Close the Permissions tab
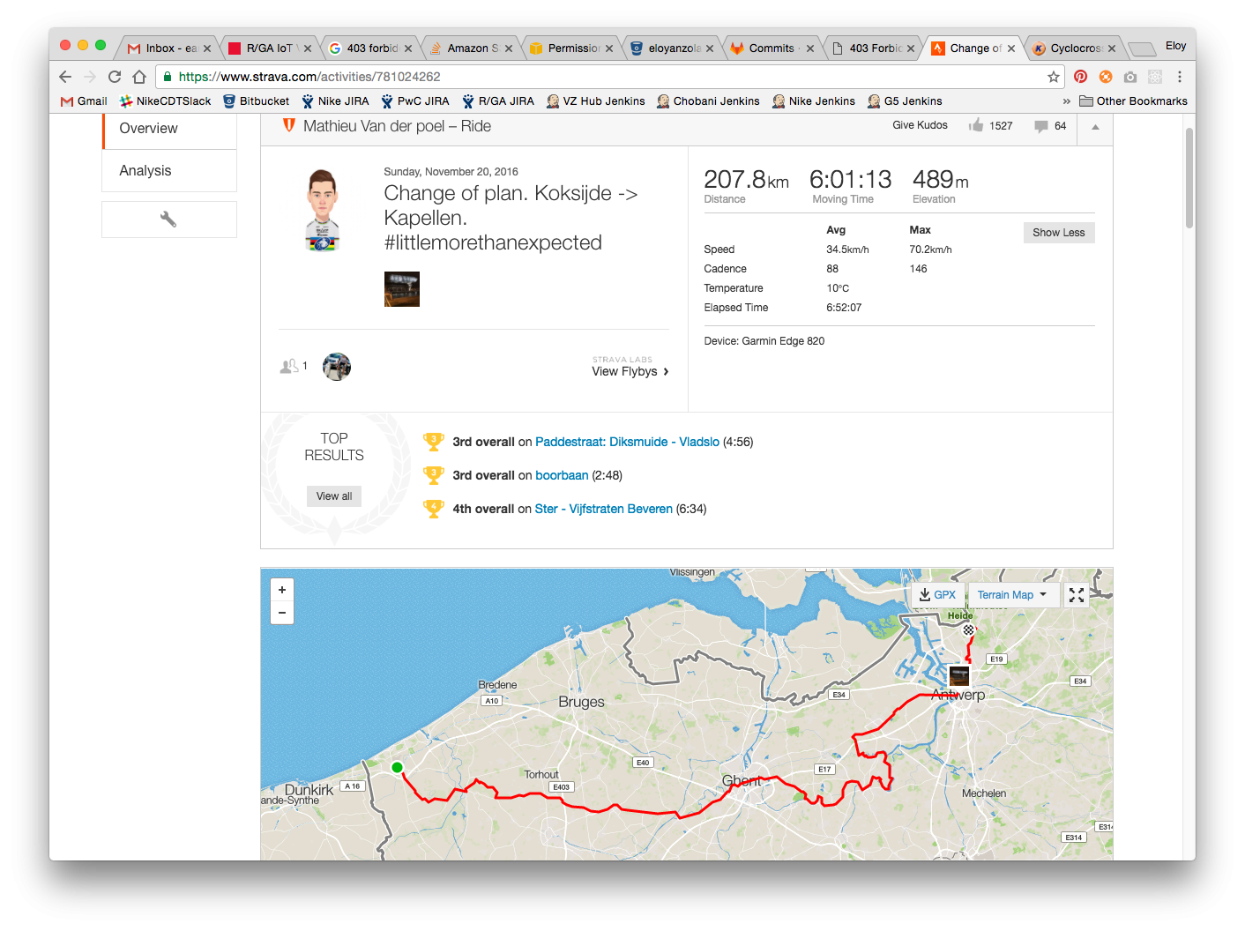Image resolution: width=1245 pixels, height=931 pixels. 609,48
